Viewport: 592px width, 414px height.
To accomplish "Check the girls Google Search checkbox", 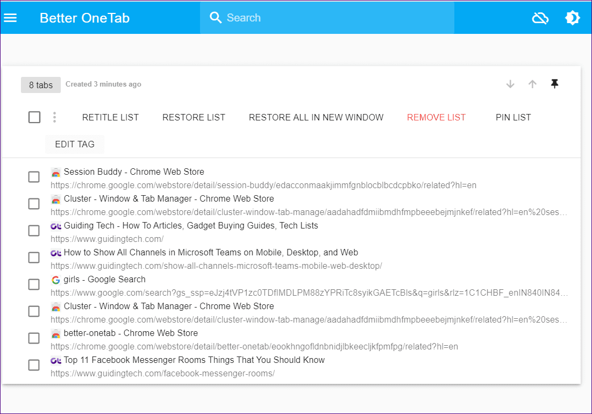I will tap(34, 284).
